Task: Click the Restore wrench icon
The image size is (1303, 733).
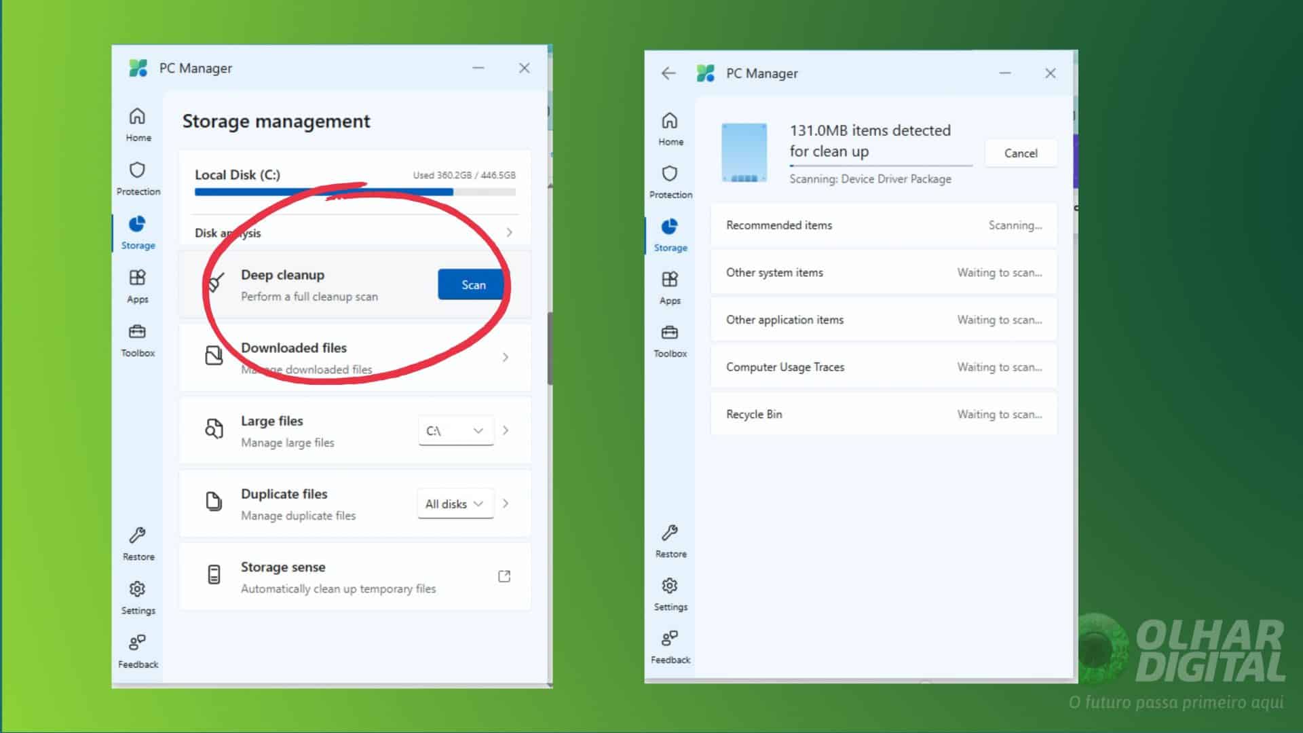Action: (138, 536)
